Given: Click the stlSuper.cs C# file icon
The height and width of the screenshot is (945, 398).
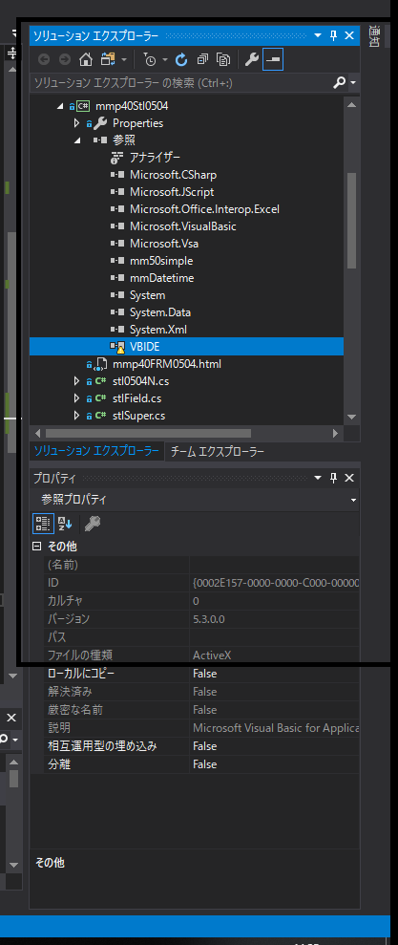Looking at the screenshot, I should 100,416.
